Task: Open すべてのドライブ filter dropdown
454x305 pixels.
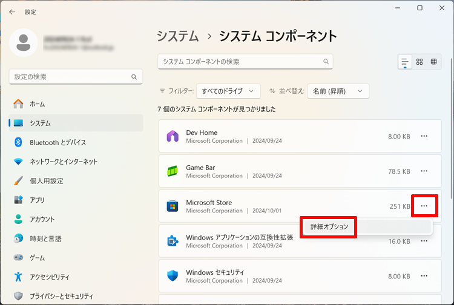Action: pos(228,91)
